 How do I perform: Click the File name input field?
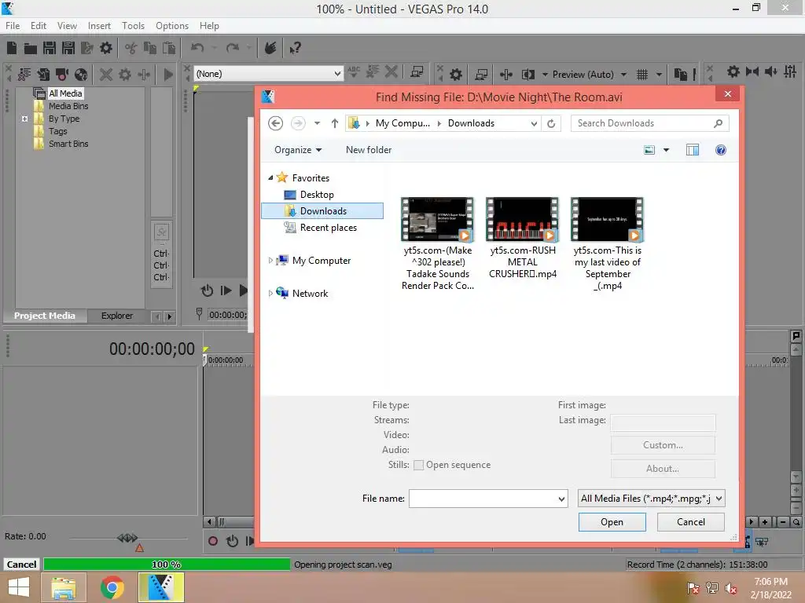(x=487, y=499)
